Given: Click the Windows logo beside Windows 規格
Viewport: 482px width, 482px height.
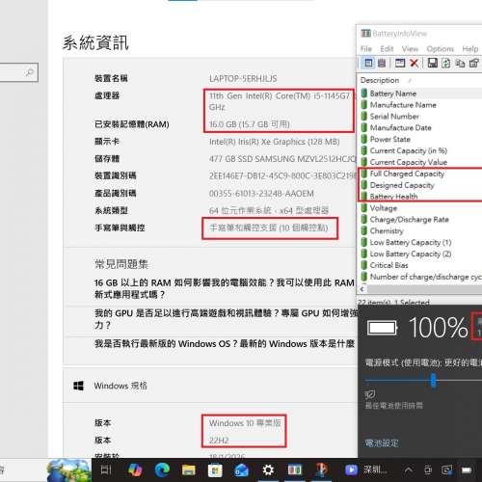Looking at the screenshot, I should (78, 386).
